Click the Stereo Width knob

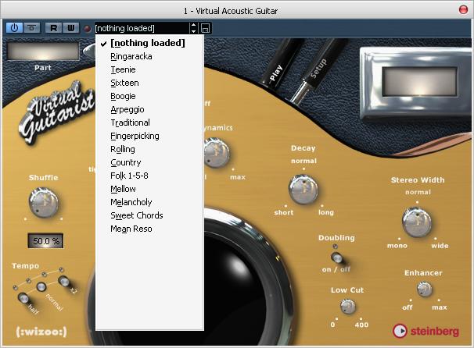click(417, 221)
